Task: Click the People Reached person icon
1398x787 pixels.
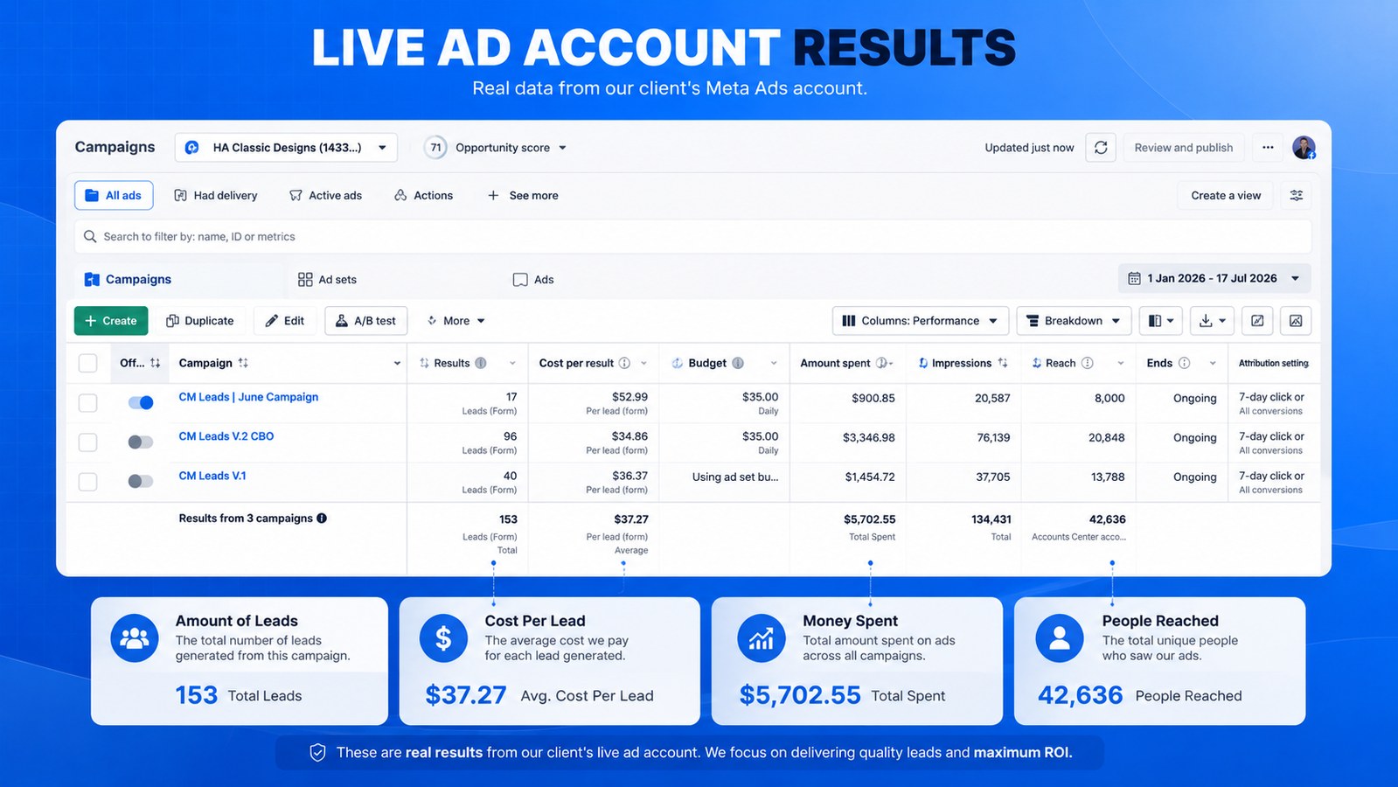Action: tap(1060, 638)
